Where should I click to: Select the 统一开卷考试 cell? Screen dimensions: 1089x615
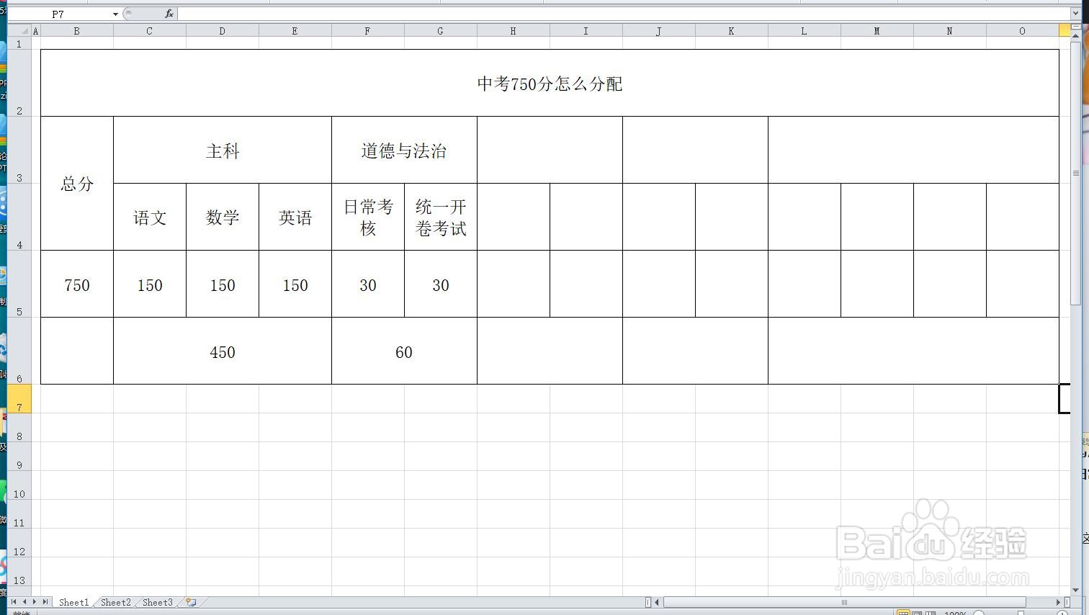(x=441, y=217)
